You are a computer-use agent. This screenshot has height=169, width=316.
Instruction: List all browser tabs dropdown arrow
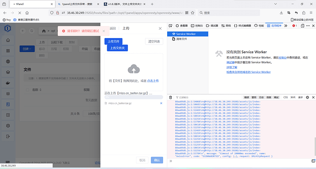coord(275,4)
